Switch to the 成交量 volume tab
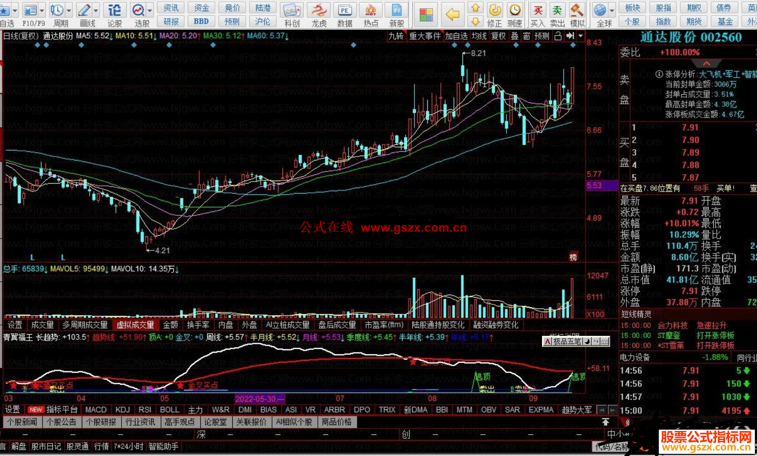This screenshot has width=757, height=456. point(42,325)
